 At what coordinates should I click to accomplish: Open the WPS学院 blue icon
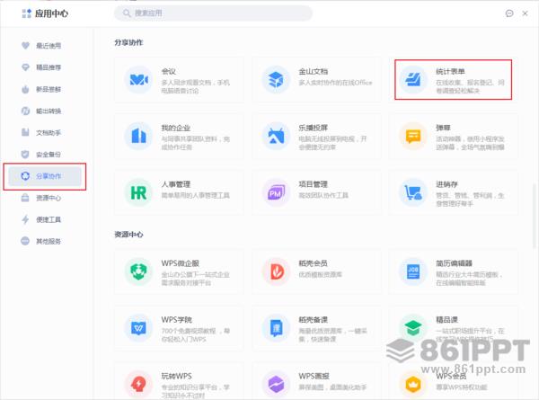point(138,328)
